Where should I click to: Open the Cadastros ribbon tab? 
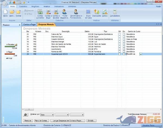click(x=23, y=7)
